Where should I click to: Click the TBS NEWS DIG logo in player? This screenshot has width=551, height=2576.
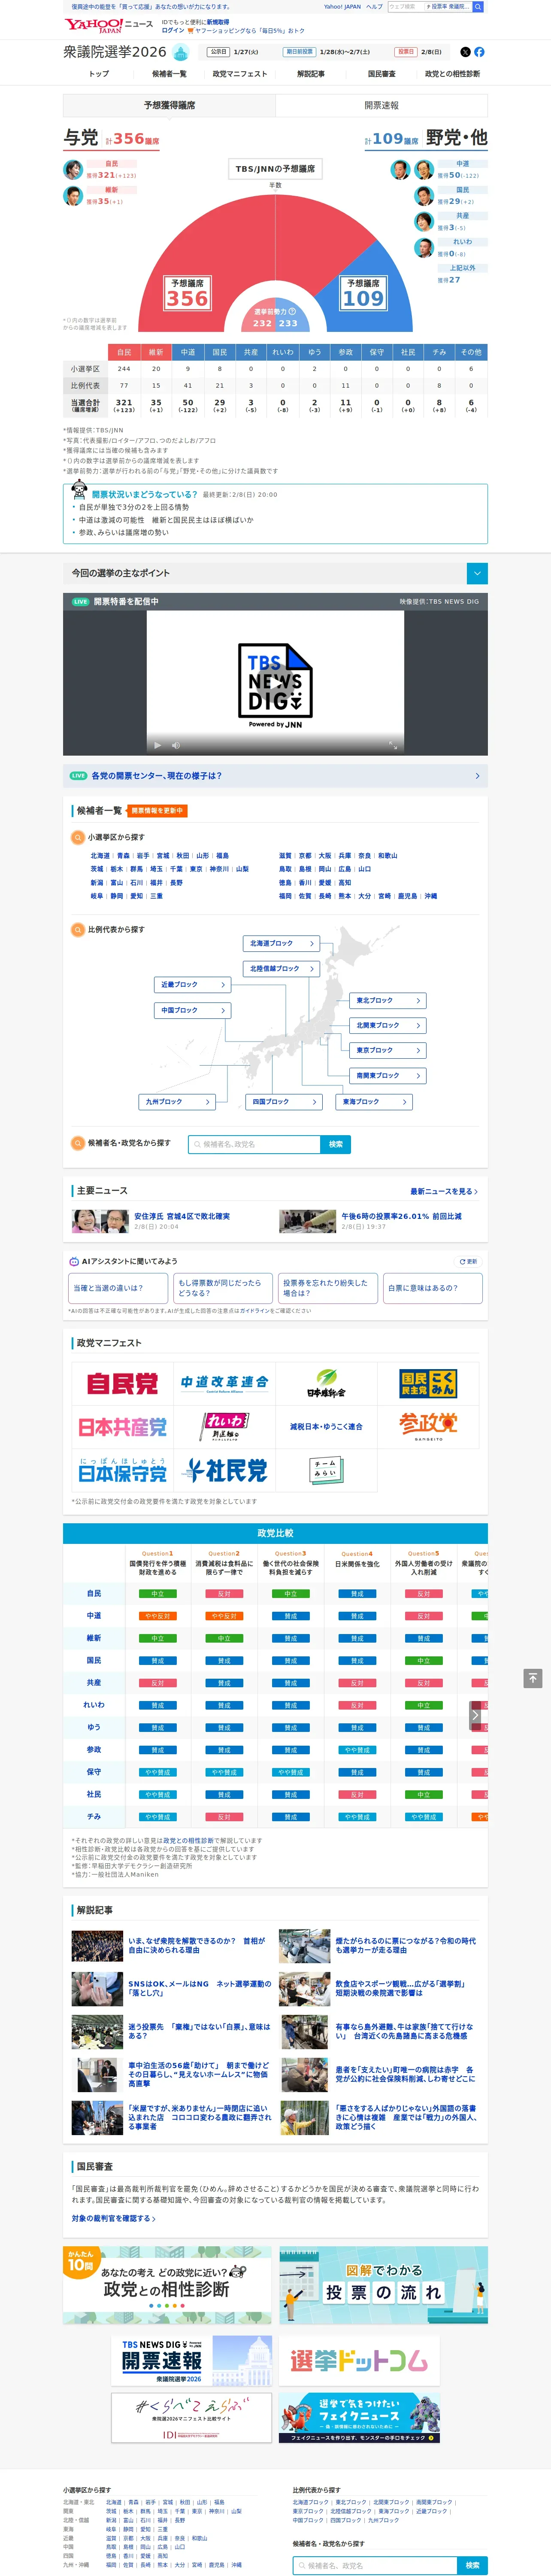[275, 685]
